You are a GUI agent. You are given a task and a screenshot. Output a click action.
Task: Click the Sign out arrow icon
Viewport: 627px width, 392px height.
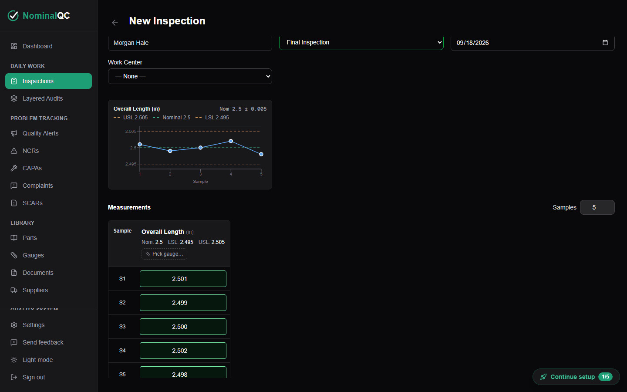(x=14, y=377)
